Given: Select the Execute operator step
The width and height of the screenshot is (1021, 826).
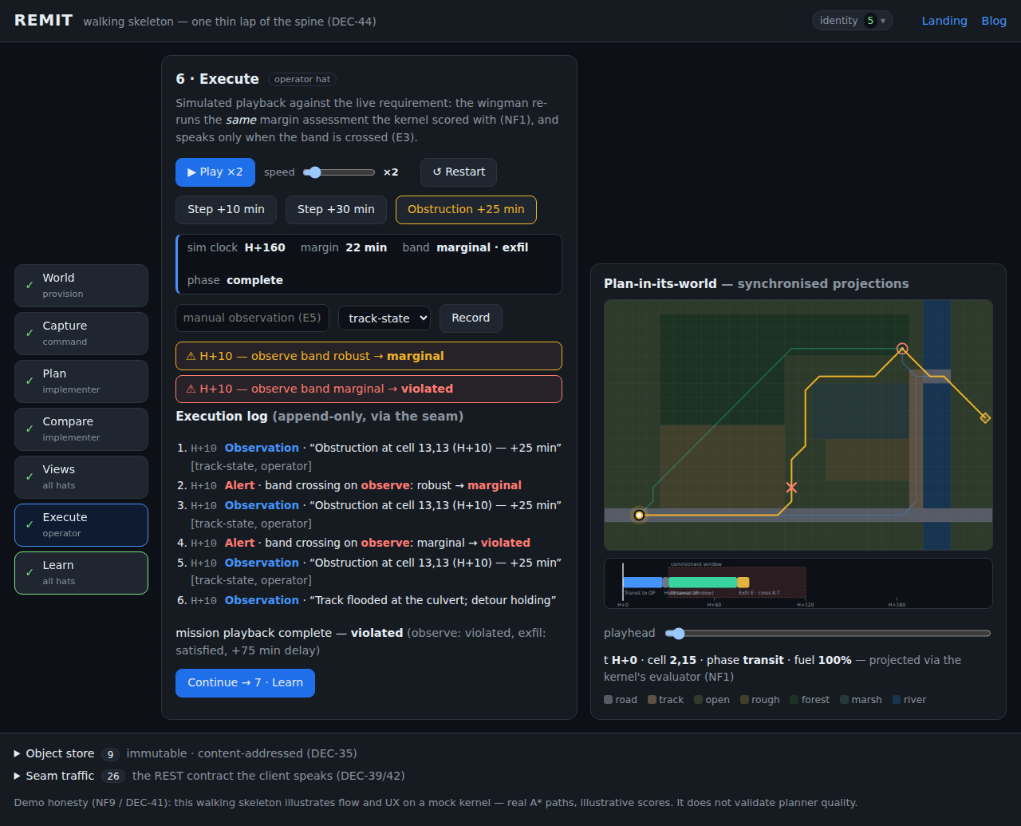Looking at the screenshot, I should pos(81,525).
